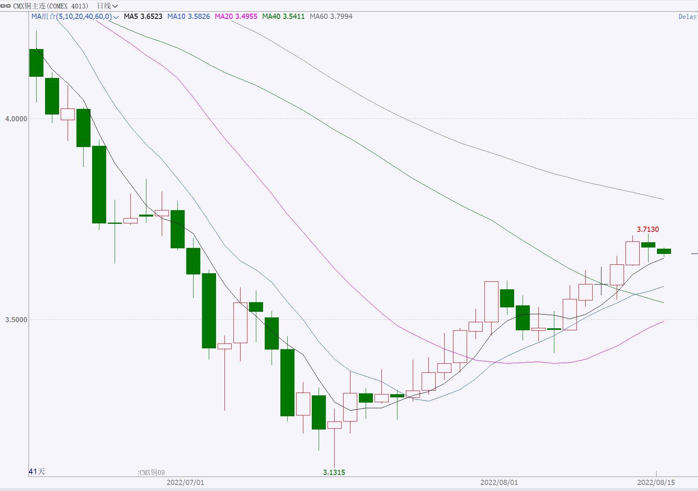Select the chart title CMX铜主连(COMEX 4013)
698x491 pixels.
pyautogui.click(x=51, y=6)
